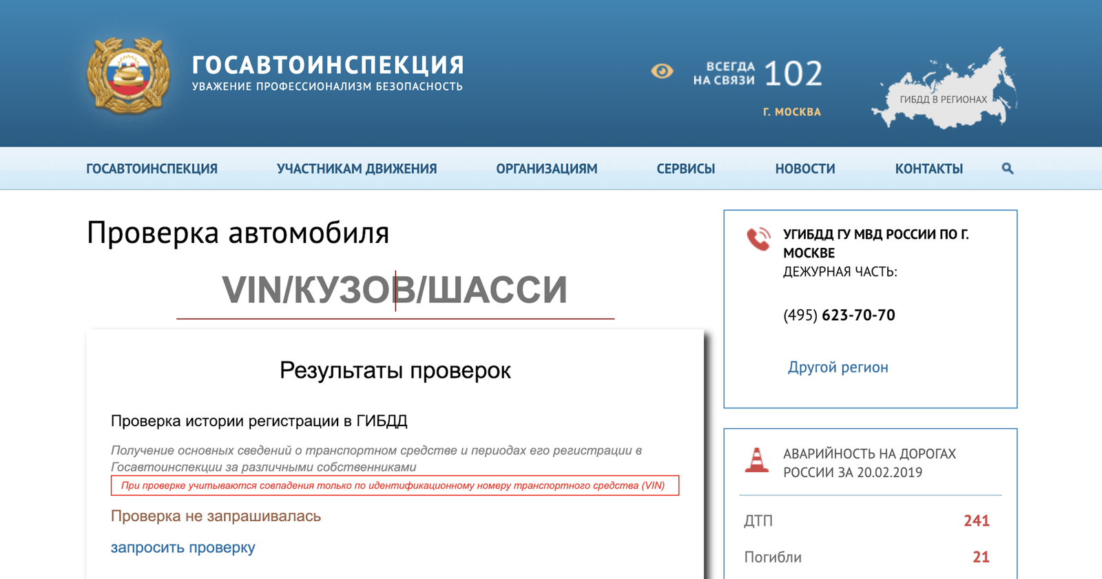Click the ДТП value 241
The image size is (1102, 579).
point(977,520)
